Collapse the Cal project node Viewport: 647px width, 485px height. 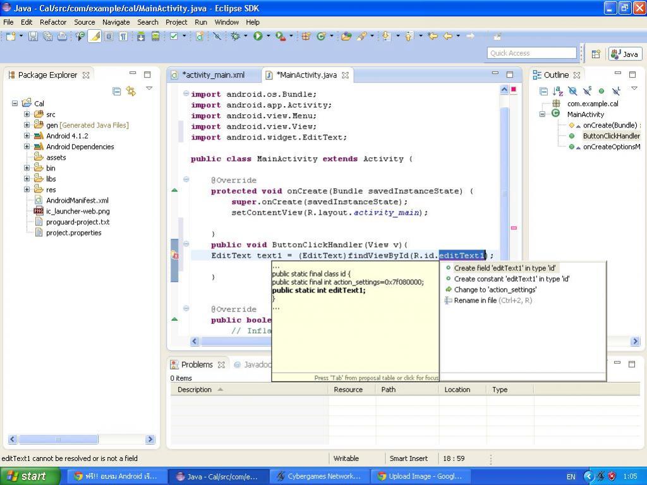(x=15, y=103)
